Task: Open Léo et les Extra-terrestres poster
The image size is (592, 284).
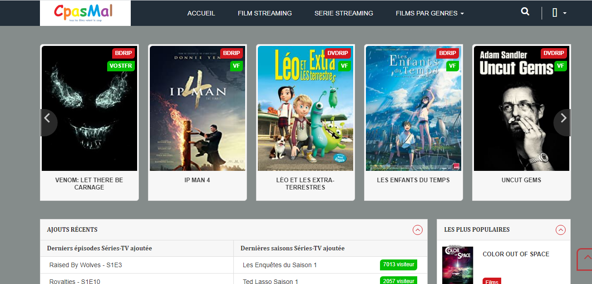Action: 306,108
